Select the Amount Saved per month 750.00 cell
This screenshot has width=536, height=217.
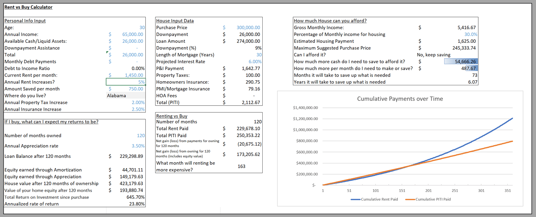click(126, 89)
